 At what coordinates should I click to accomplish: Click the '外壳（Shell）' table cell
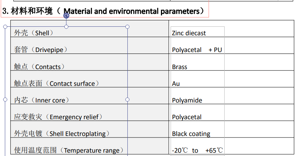(x=34, y=33)
